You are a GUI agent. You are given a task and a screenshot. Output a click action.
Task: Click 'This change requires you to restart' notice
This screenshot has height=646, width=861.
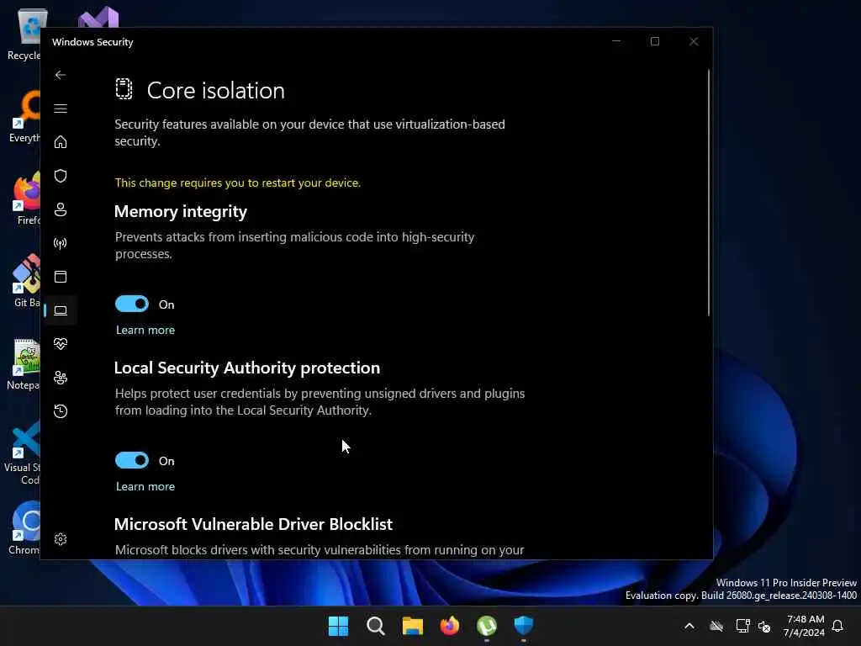click(238, 183)
